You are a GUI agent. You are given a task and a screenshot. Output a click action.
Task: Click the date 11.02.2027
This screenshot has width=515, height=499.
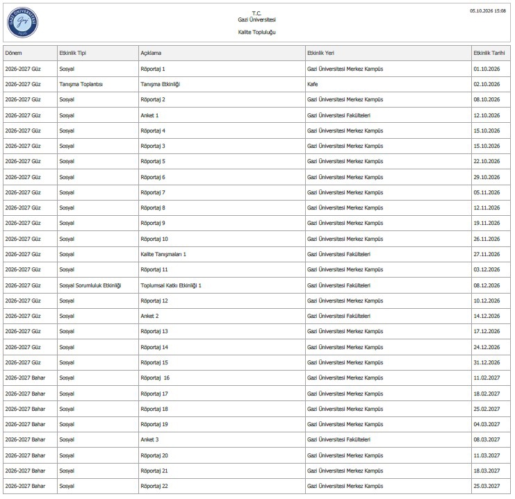pos(487,378)
